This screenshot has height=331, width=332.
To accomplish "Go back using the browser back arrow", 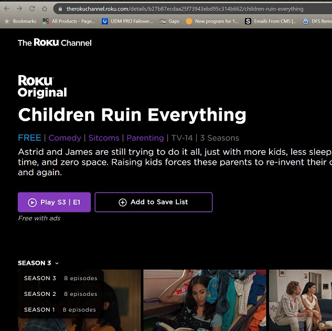I will [7, 9].
